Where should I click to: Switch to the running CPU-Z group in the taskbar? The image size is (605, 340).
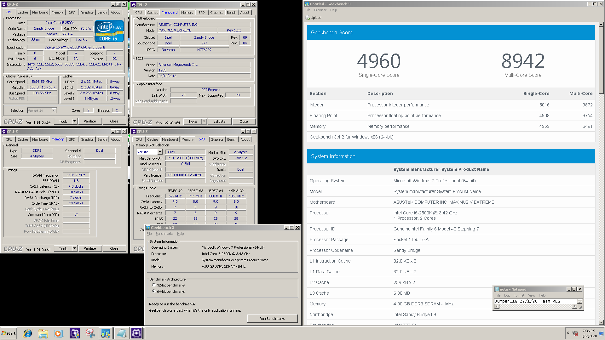pos(137,333)
